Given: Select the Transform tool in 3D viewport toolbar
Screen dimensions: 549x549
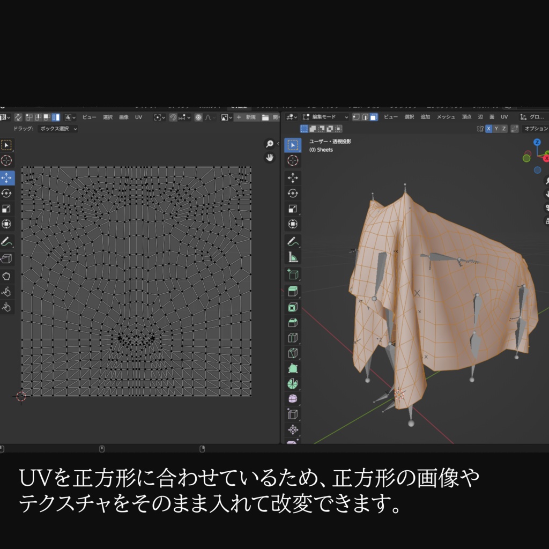Looking at the screenshot, I should pos(293,224).
